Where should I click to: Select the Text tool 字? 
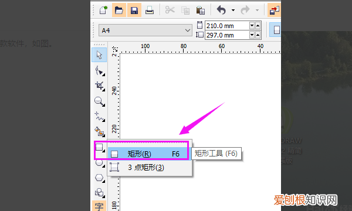tap(99, 206)
